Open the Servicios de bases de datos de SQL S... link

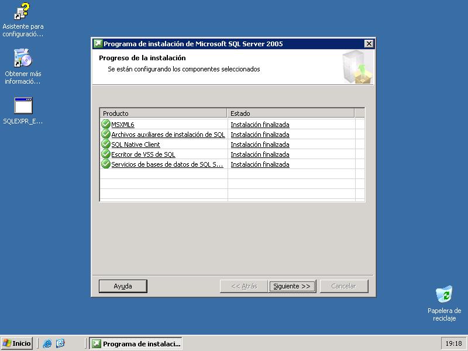(167, 164)
